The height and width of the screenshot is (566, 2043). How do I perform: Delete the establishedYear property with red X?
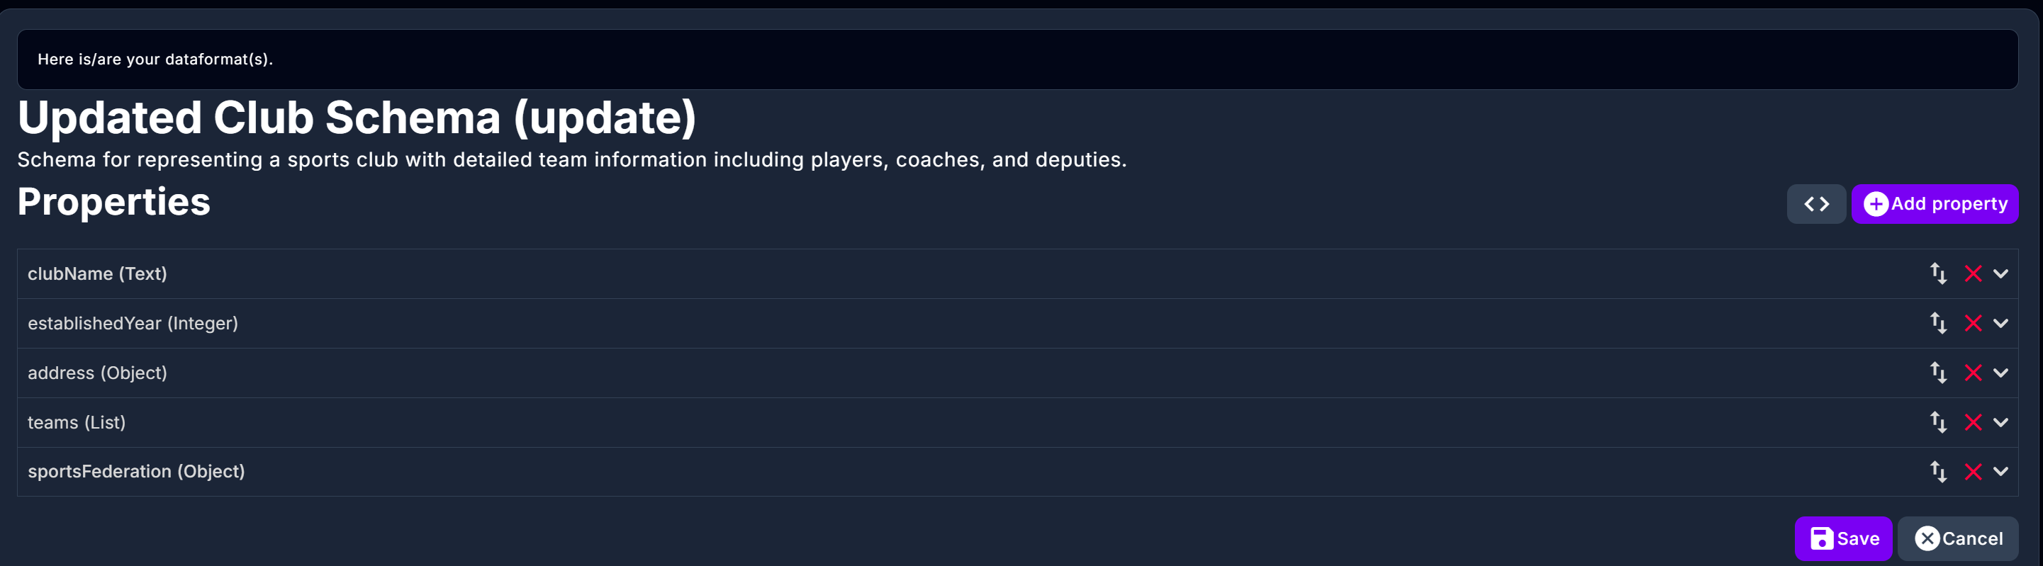1972,324
